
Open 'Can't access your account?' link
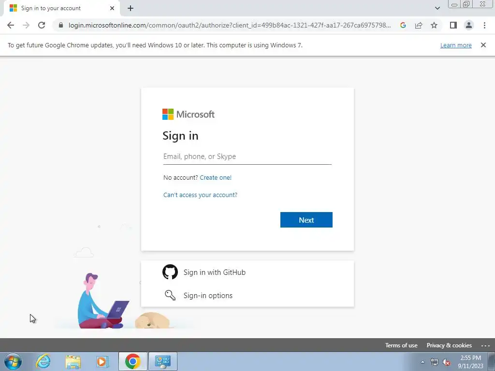point(200,195)
